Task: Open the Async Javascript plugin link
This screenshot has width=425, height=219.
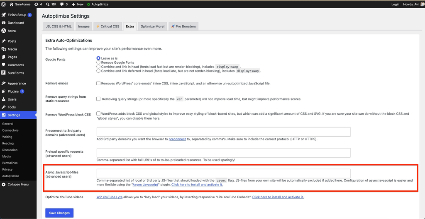Action: coord(145,185)
